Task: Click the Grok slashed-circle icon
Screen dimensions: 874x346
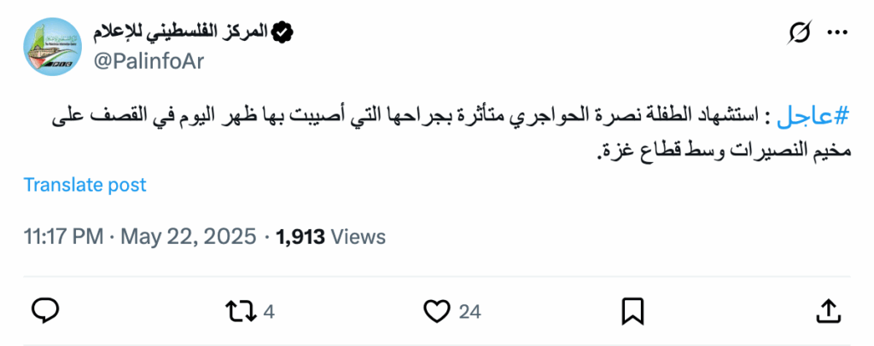Action: tap(800, 33)
